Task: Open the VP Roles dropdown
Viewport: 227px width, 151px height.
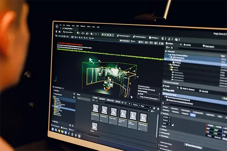Action: [154, 38]
